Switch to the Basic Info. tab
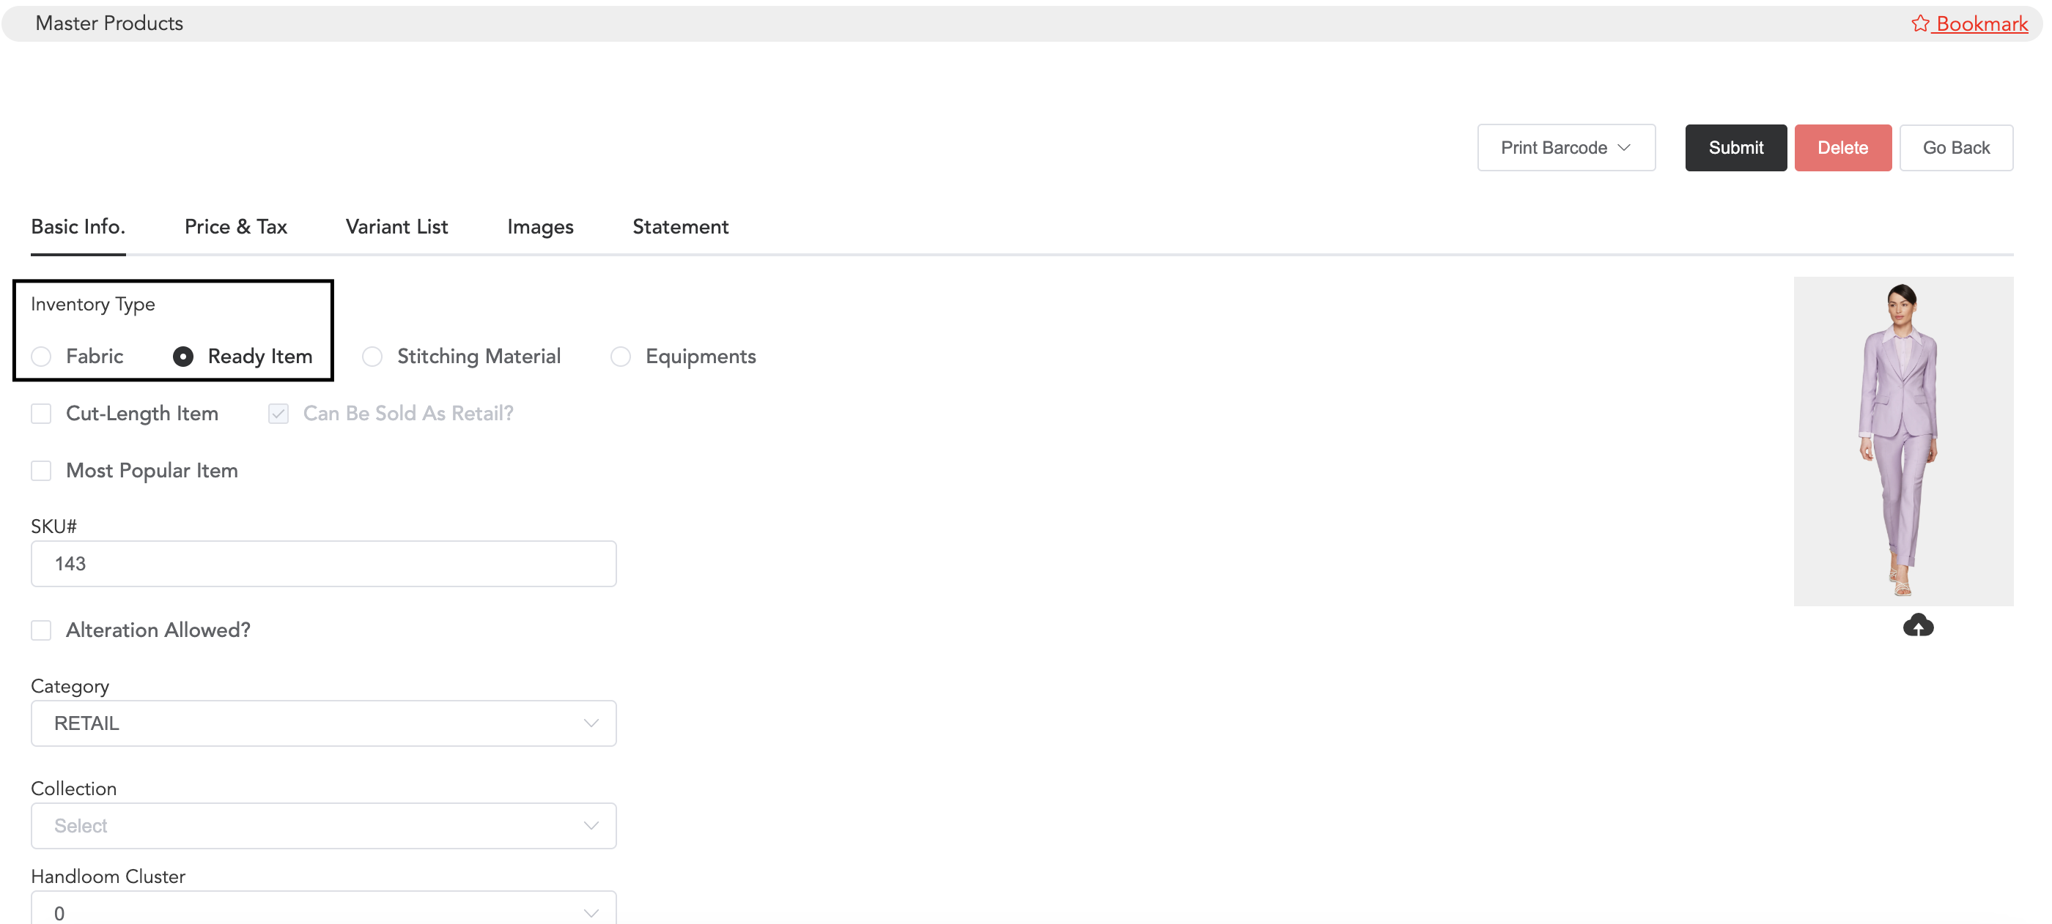 pos(78,227)
